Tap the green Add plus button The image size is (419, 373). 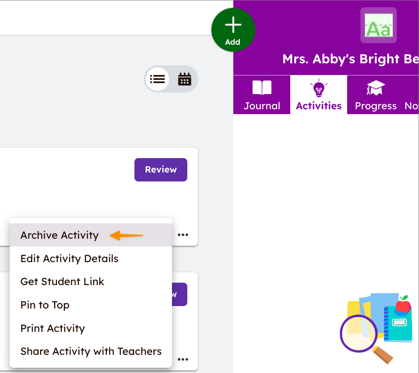(x=233, y=29)
